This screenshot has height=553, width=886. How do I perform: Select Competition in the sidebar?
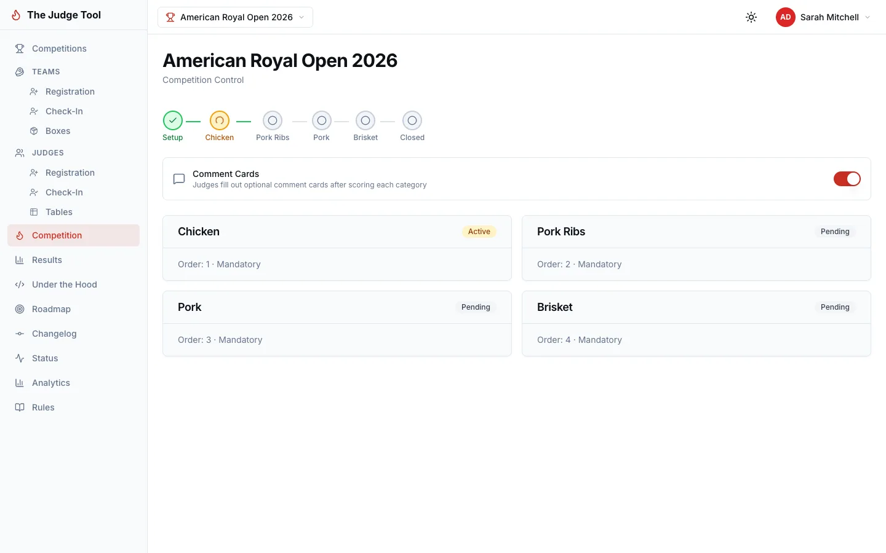point(57,235)
